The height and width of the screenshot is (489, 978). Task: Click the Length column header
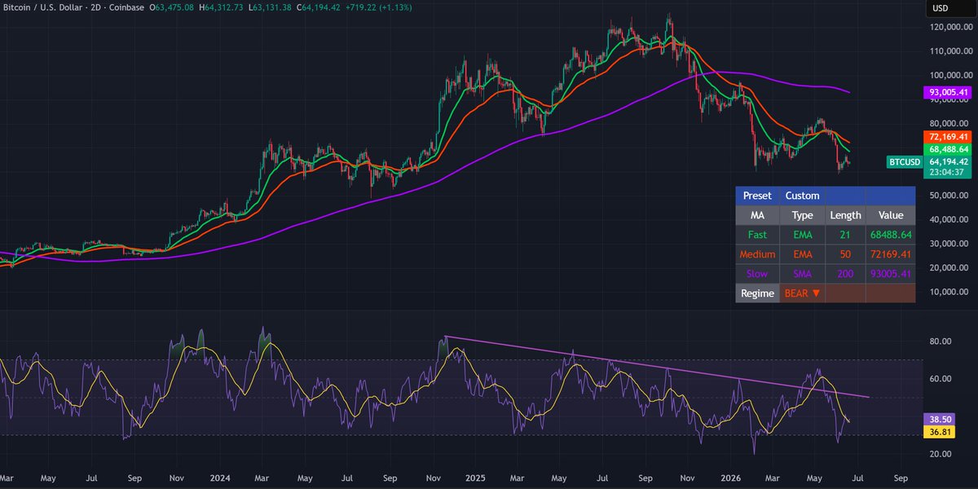point(845,215)
